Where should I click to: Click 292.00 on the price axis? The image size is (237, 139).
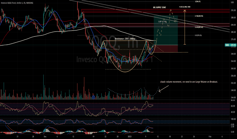(233, 10)
